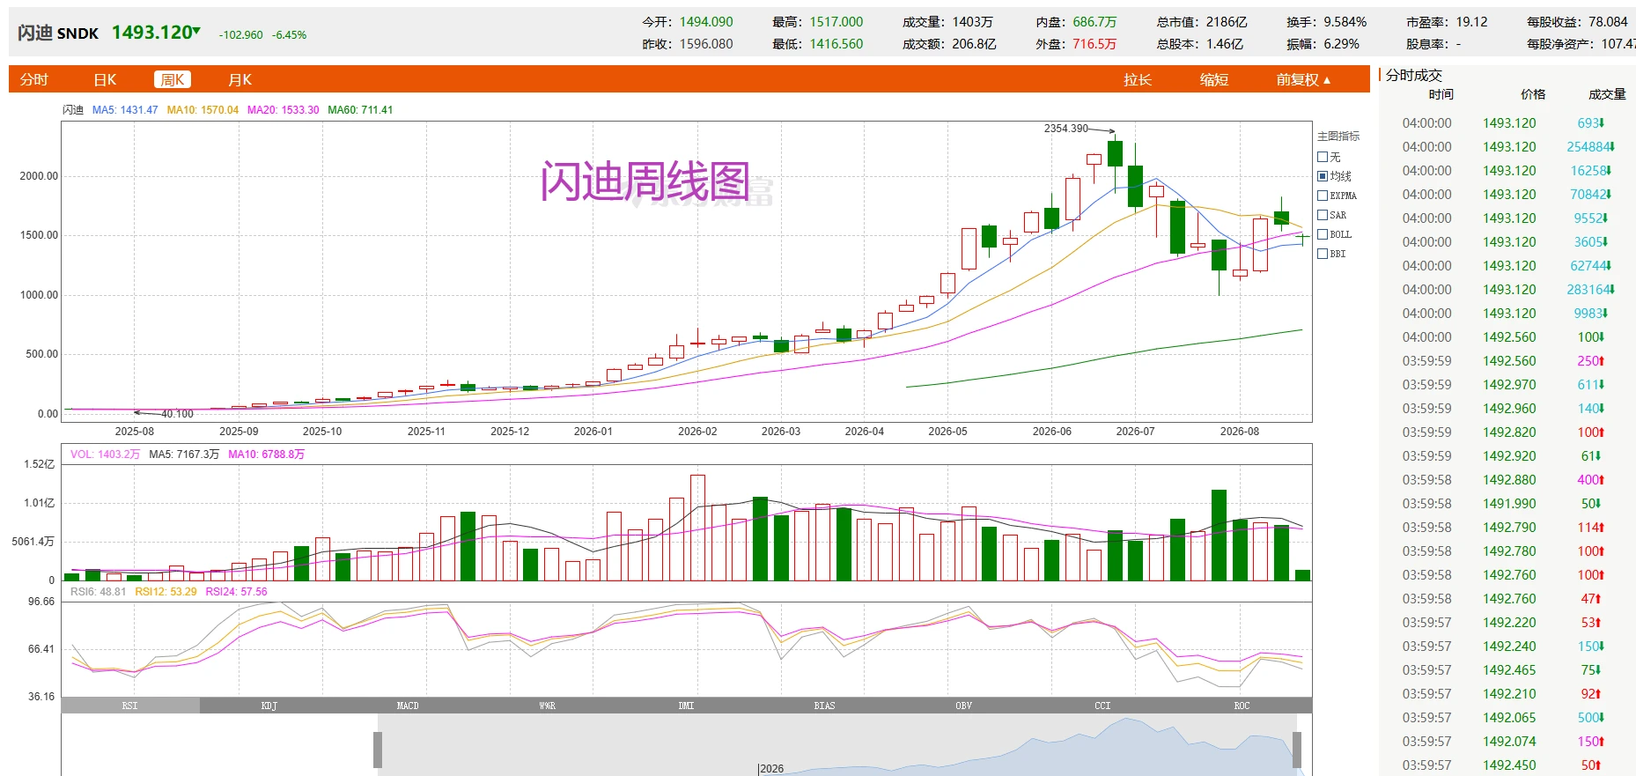Click the 成交量 column header
This screenshot has width=1636, height=776.
click(x=1607, y=95)
